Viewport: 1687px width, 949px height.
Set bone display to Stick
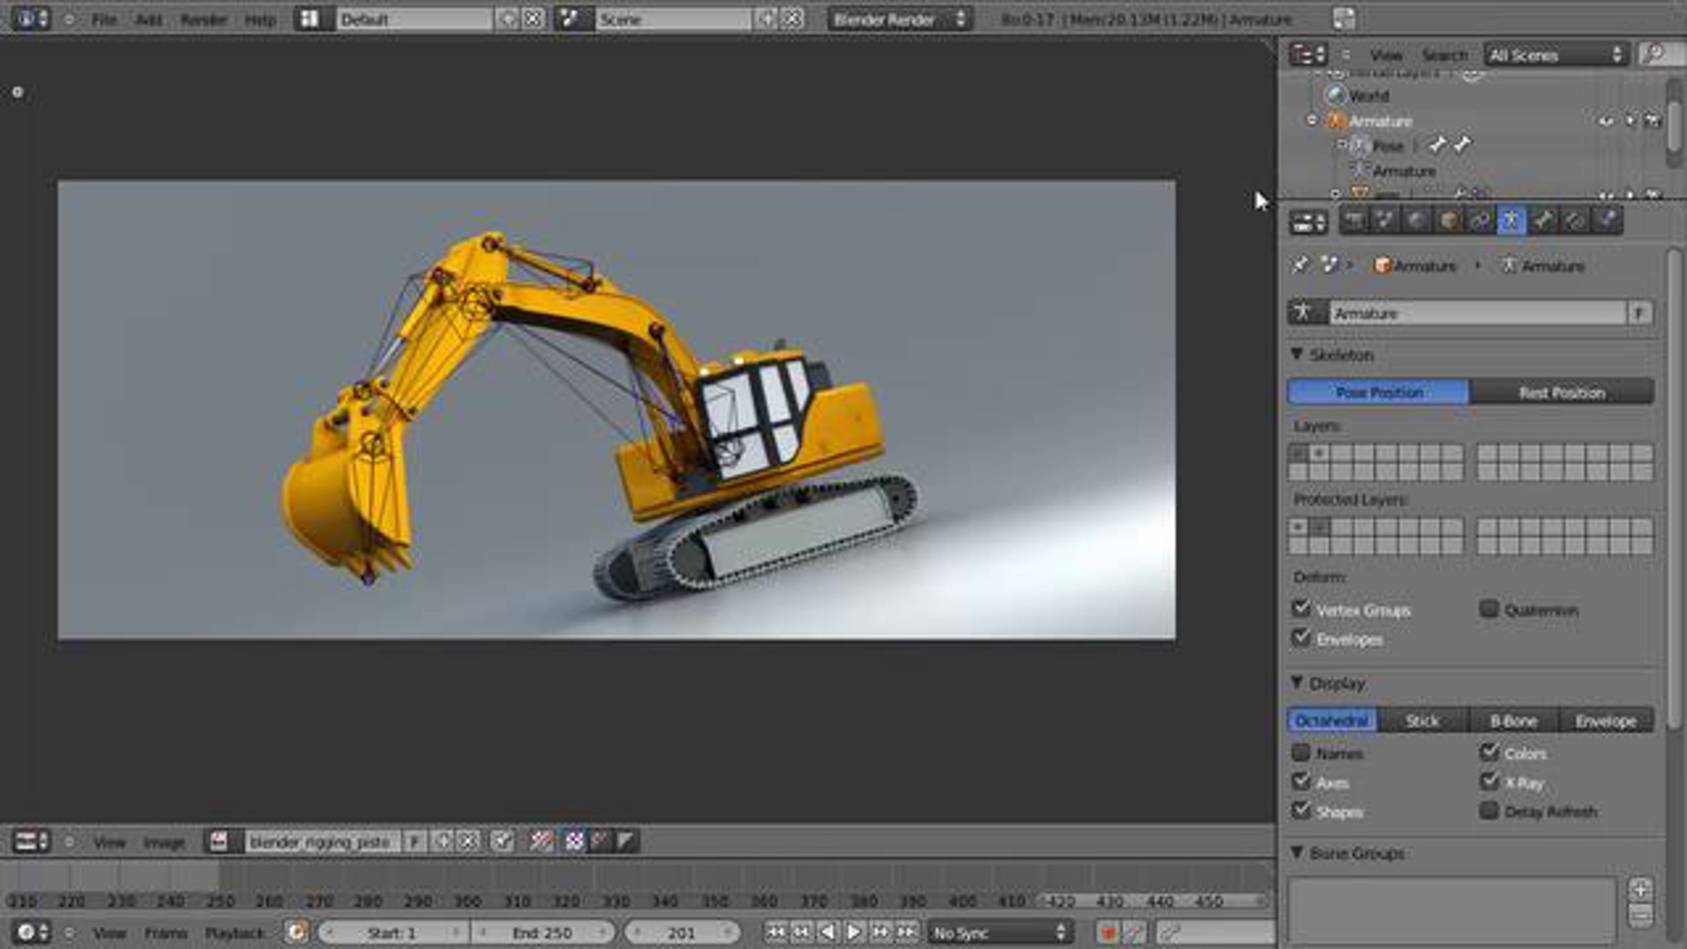click(x=1422, y=721)
